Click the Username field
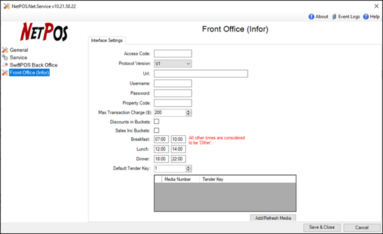383x234 pixels. tap(173, 83)
